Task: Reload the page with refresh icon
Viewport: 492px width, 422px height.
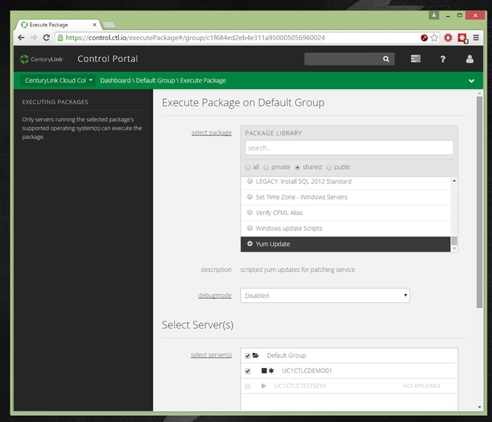Action: point(47,37)
